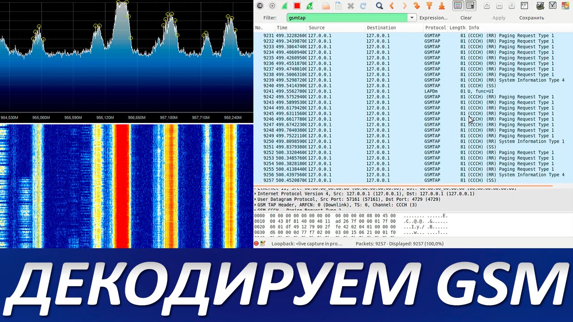Click hex dump row 0030
Viewport: 573px width, 322px height.
[351, 233]
